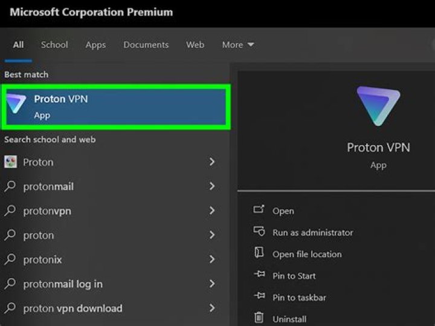Click the search icon beside protonmail
435x326 pixels.
coord(10,186)
